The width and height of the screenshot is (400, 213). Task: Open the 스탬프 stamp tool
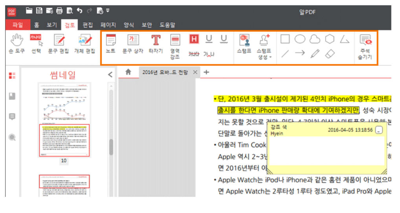(x=244, y=44)
